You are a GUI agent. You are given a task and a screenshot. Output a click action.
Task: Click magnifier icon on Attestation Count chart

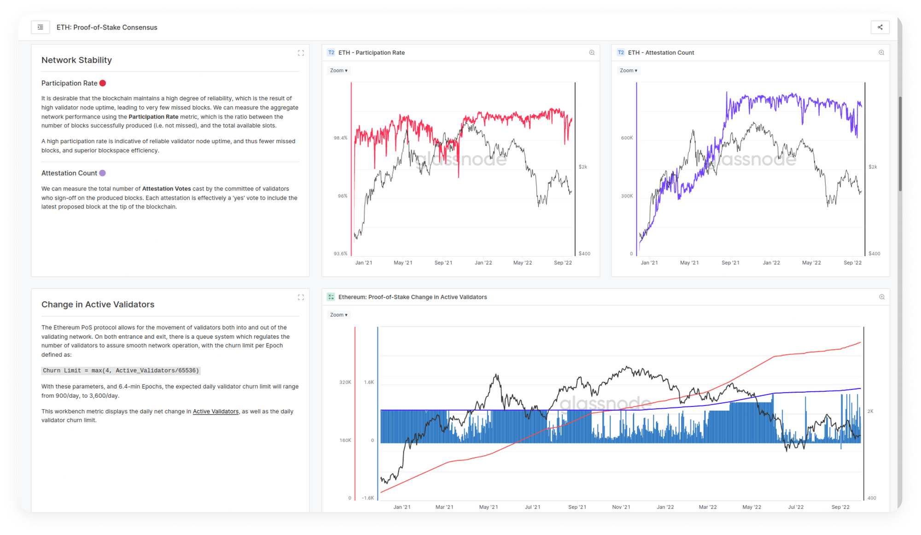pyautogui.click(x=881, y=52)
